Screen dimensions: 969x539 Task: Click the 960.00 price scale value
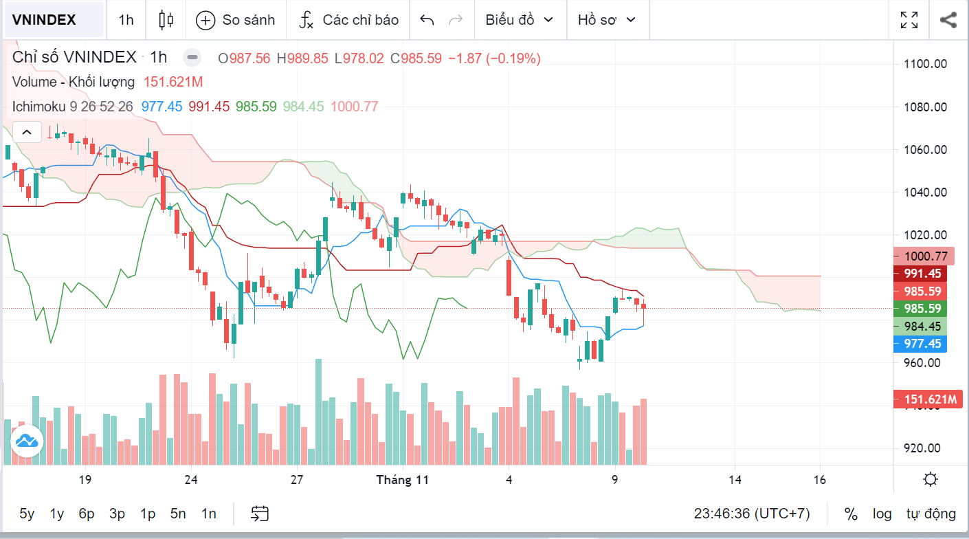pyautogui.click(x=922, y=362)
